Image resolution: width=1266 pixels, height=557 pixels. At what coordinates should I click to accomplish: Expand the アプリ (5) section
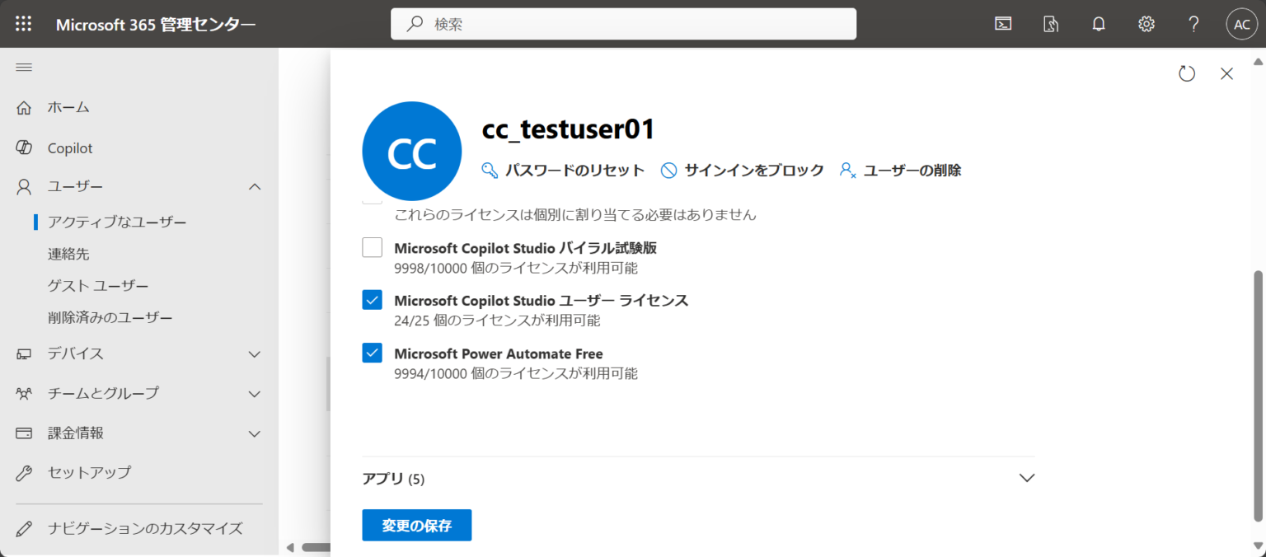click(x=1027, y=478)
